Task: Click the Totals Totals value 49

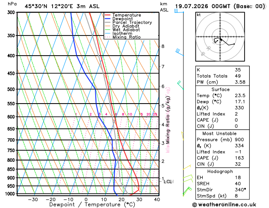Action: coord(238,76)
